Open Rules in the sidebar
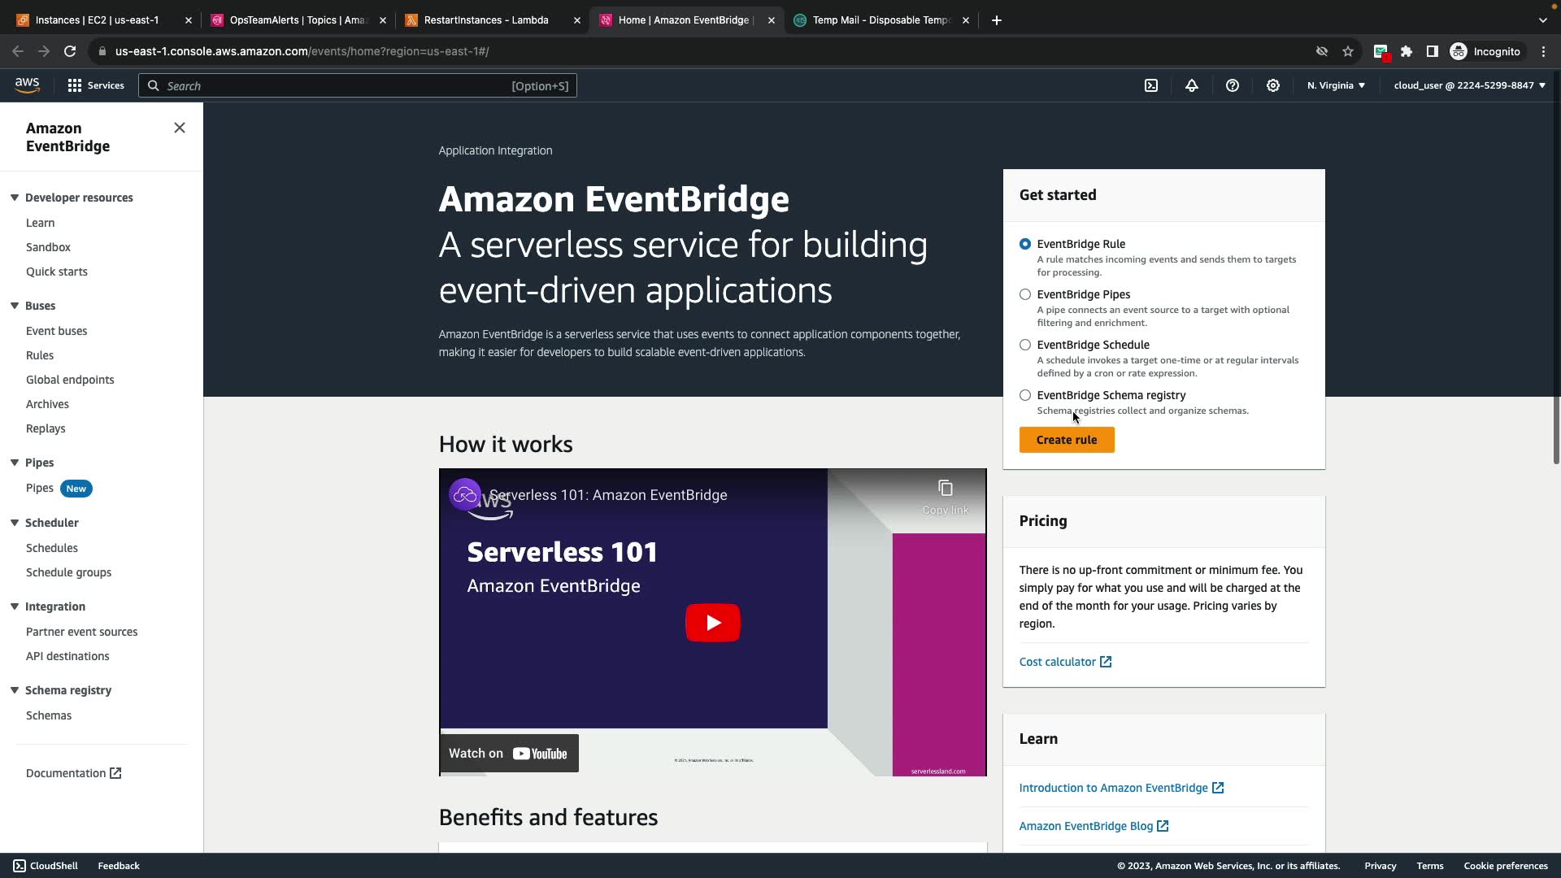Viewport: 1561px width, 878px height. (40, 355)
